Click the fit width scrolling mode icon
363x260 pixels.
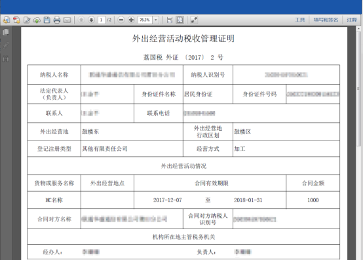170,20
